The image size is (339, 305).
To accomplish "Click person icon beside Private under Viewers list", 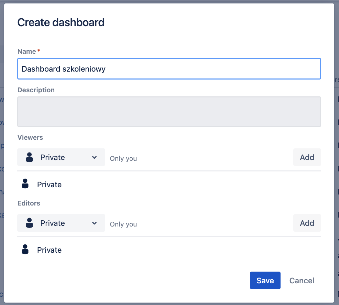I will [25, 183].
